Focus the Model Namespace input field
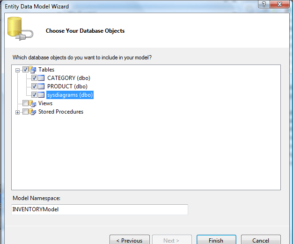Image resolution: width=293 pixels, height=244 pixels. 100,209
